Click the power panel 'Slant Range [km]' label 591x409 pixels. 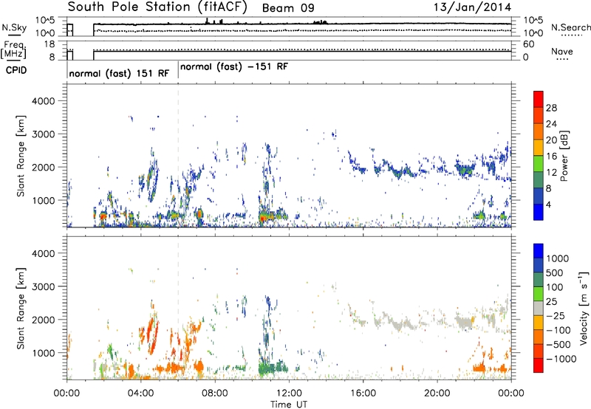click(x=21, y=156)
